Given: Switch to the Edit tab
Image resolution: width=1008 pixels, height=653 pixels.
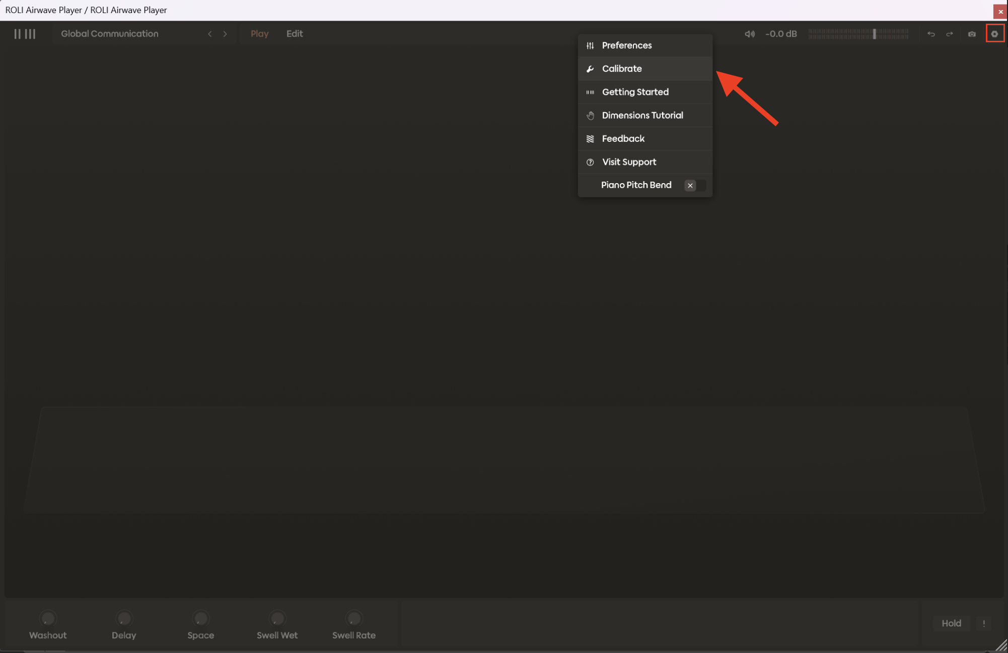Looking at the screenshot, I should pyautogui.click(x=295, y=34).
